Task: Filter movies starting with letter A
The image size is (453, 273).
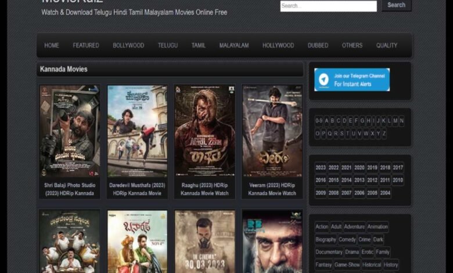Action: pos(326,121)
